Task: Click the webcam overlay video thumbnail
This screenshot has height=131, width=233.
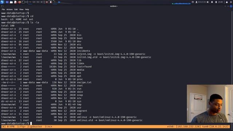Action: tap(210, 104)
